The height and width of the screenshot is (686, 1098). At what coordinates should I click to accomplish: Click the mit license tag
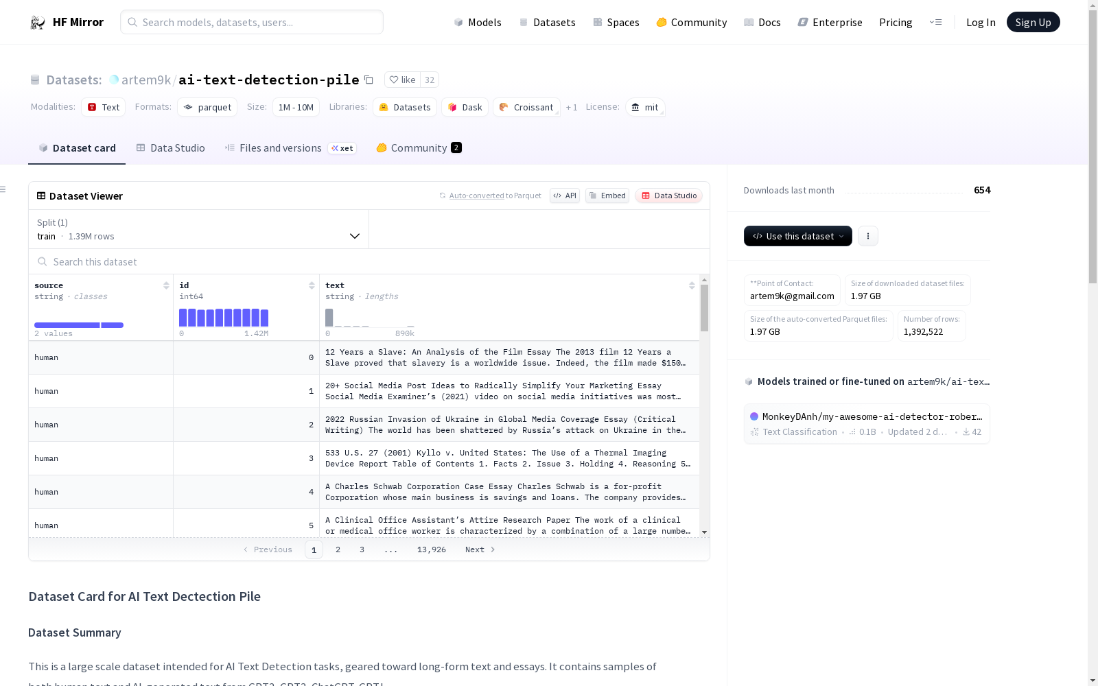(645, 107)
